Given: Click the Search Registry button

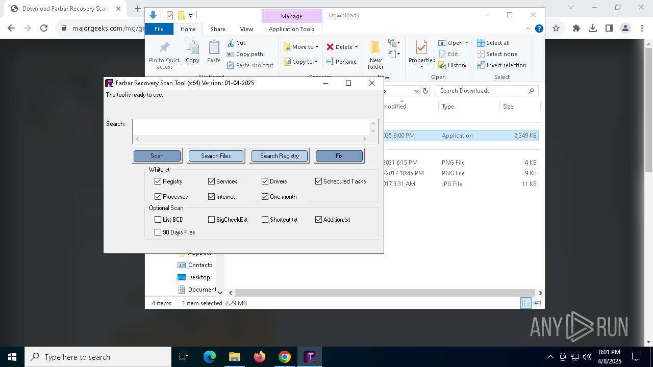Looking at the screenshot, I should (279, 156).
